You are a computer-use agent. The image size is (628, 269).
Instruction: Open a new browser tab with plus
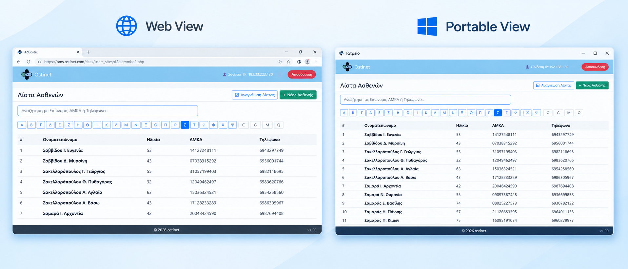[88, 52]
